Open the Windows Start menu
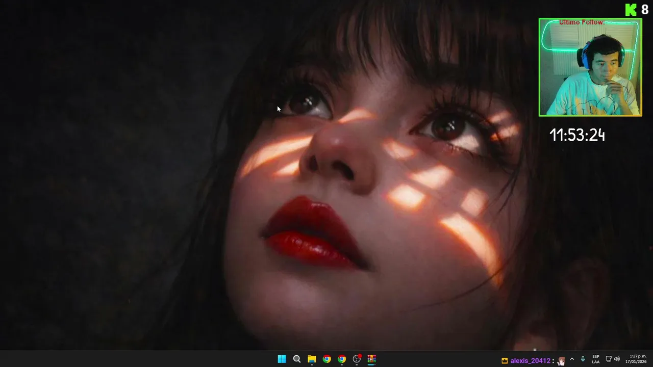 coord(282,359)
